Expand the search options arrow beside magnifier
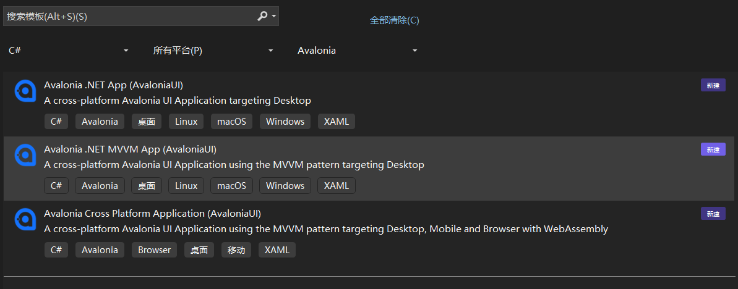Image resolution: width=738 pixels, height=289 pixels. (x=274, y=17)
